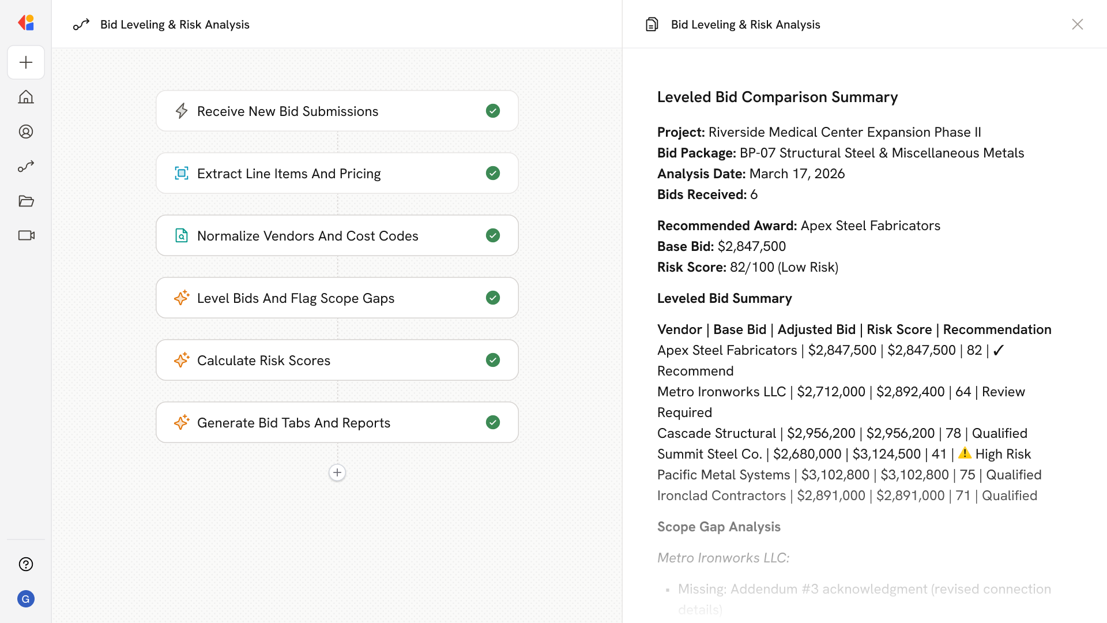Click green checkmark on Generate Bid Tabs And Reports
Screen dimensions: 1107x623
point(493,422)
